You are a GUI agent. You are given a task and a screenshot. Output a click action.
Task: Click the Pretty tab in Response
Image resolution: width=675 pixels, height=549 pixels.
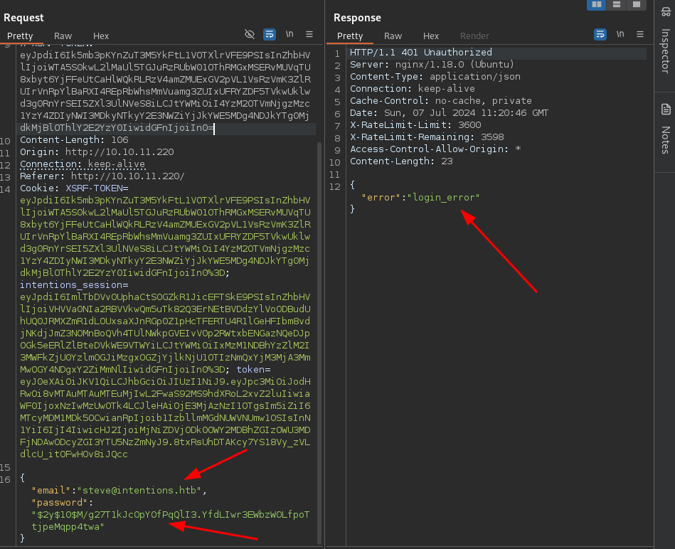click(350, 36)
